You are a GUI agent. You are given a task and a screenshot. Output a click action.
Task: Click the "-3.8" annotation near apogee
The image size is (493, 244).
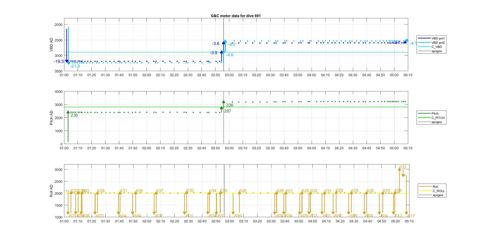click(216, 44)
